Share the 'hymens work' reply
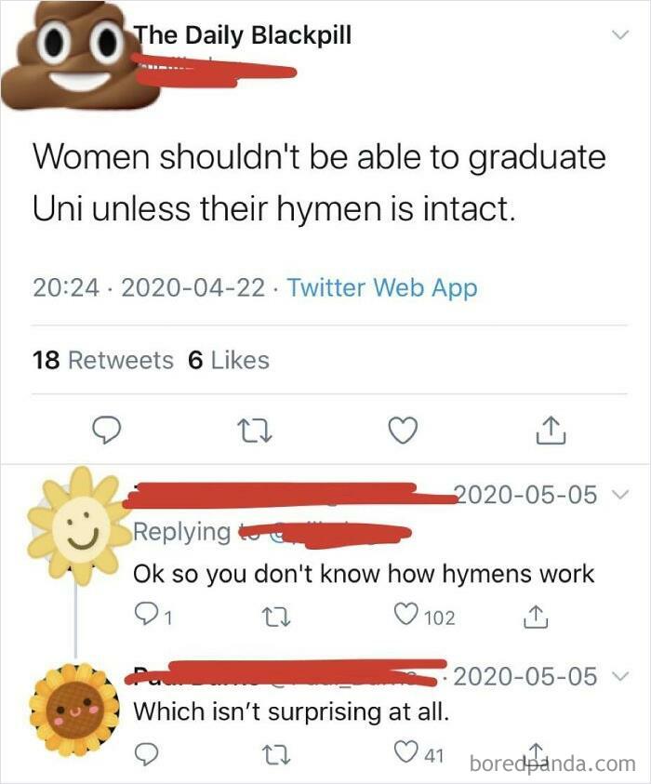Image resolution: width=651 pixels, height=784 pixels. tap(535, 616)
